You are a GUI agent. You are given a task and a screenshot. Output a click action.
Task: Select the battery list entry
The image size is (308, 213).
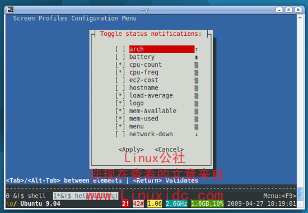tap(142, 57)
